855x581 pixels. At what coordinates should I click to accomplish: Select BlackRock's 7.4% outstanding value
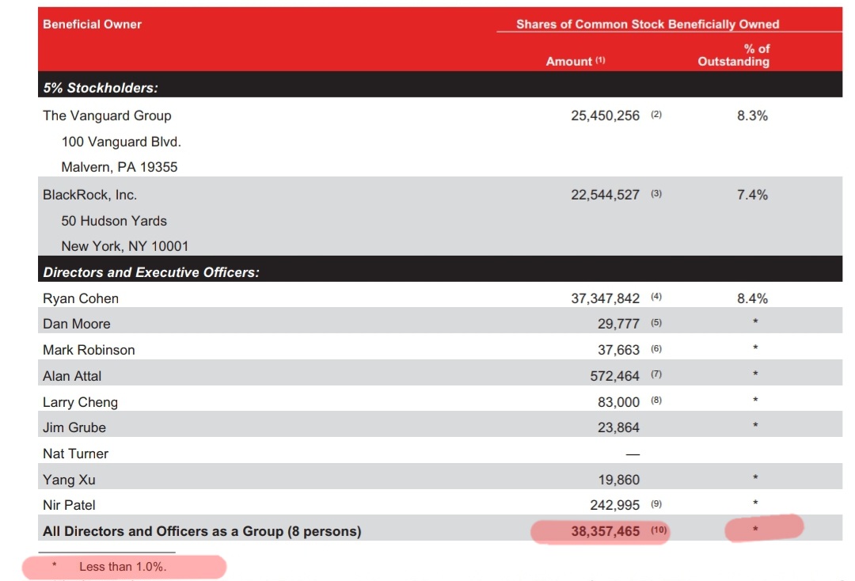[x=752, y=195]
